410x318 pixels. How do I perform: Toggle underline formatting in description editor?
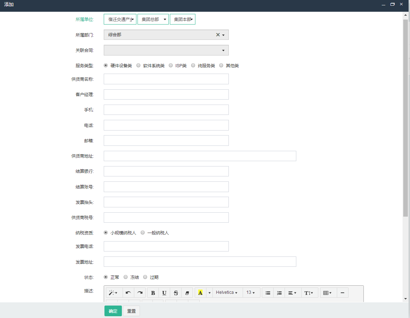coord(164,293)
